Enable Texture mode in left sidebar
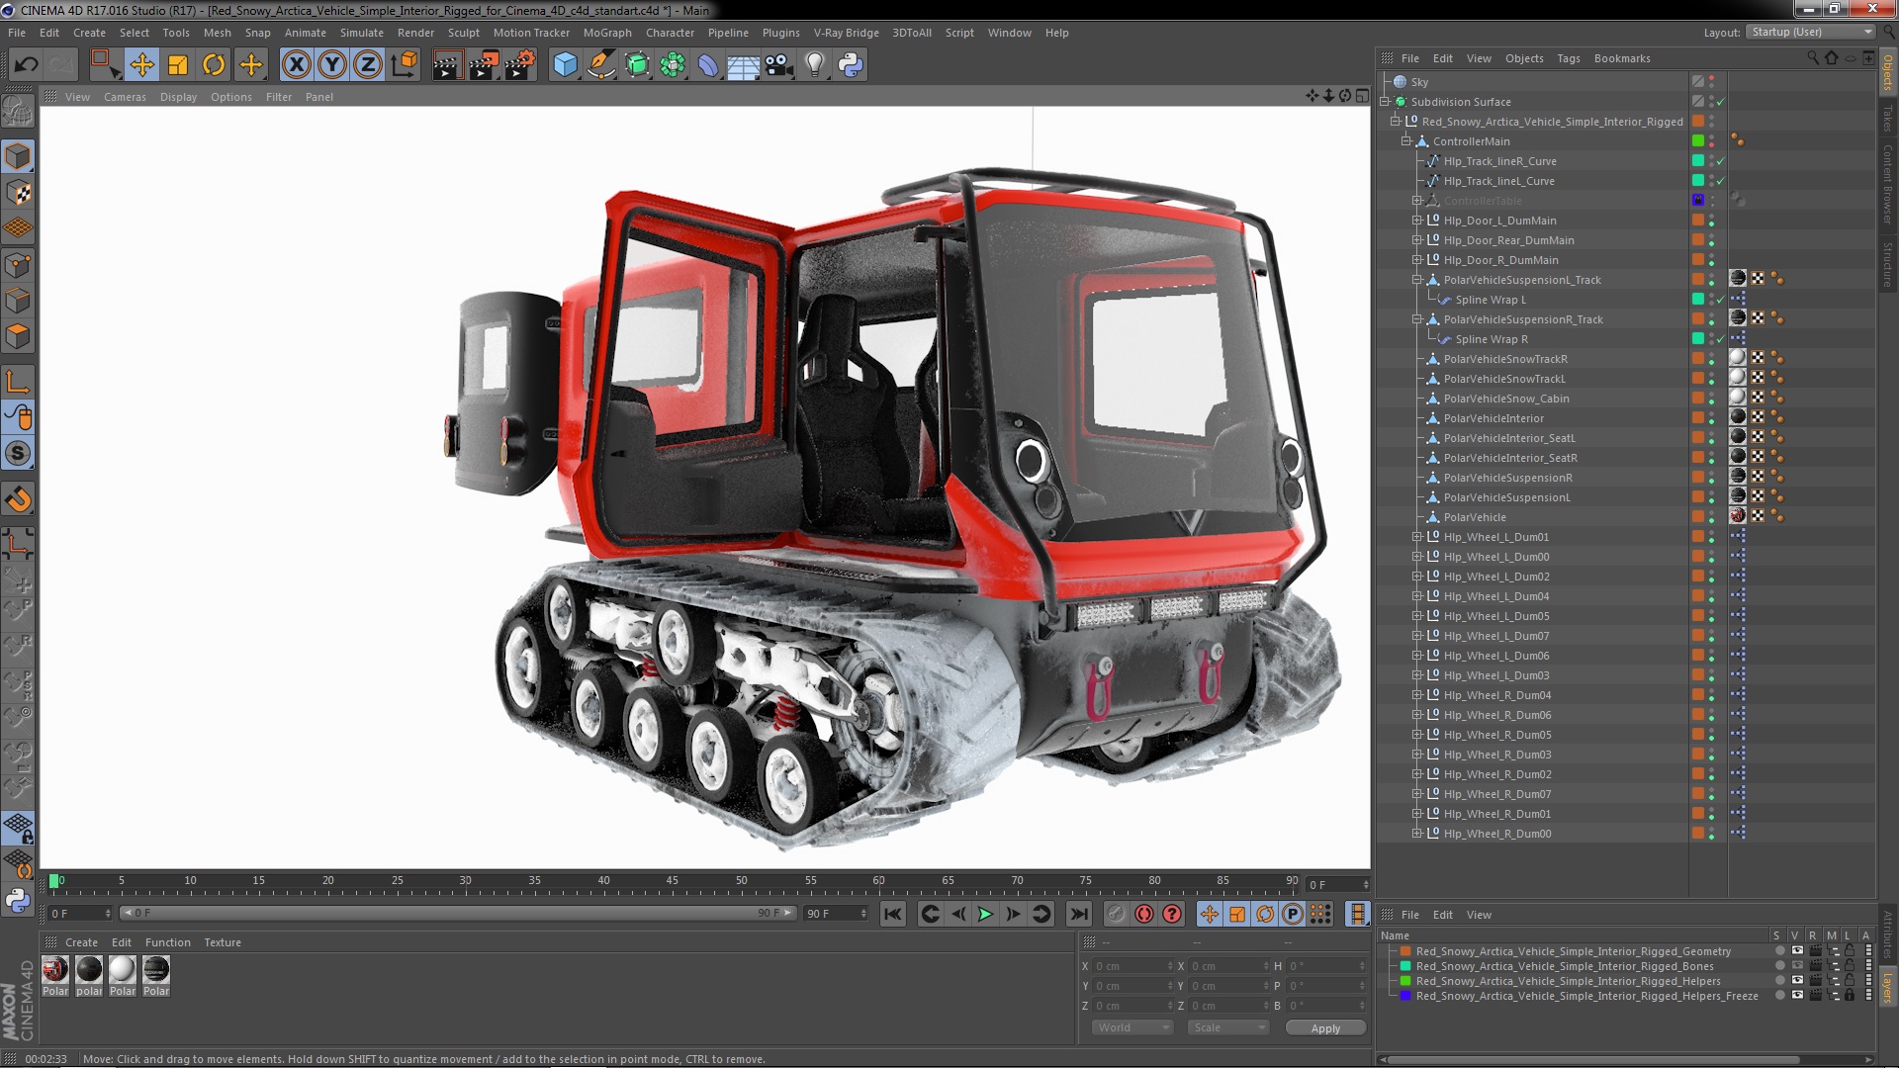1899x1068 pixels. [x=18, y=192]
